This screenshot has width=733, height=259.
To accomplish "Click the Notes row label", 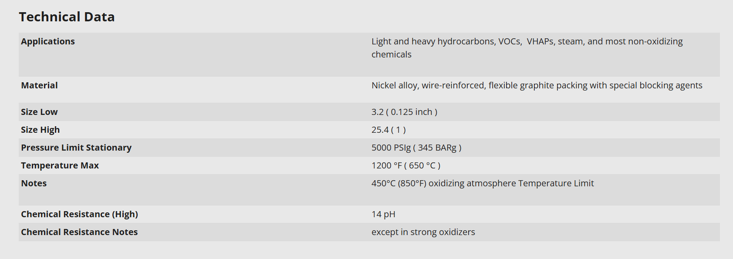I will point(34,183).
